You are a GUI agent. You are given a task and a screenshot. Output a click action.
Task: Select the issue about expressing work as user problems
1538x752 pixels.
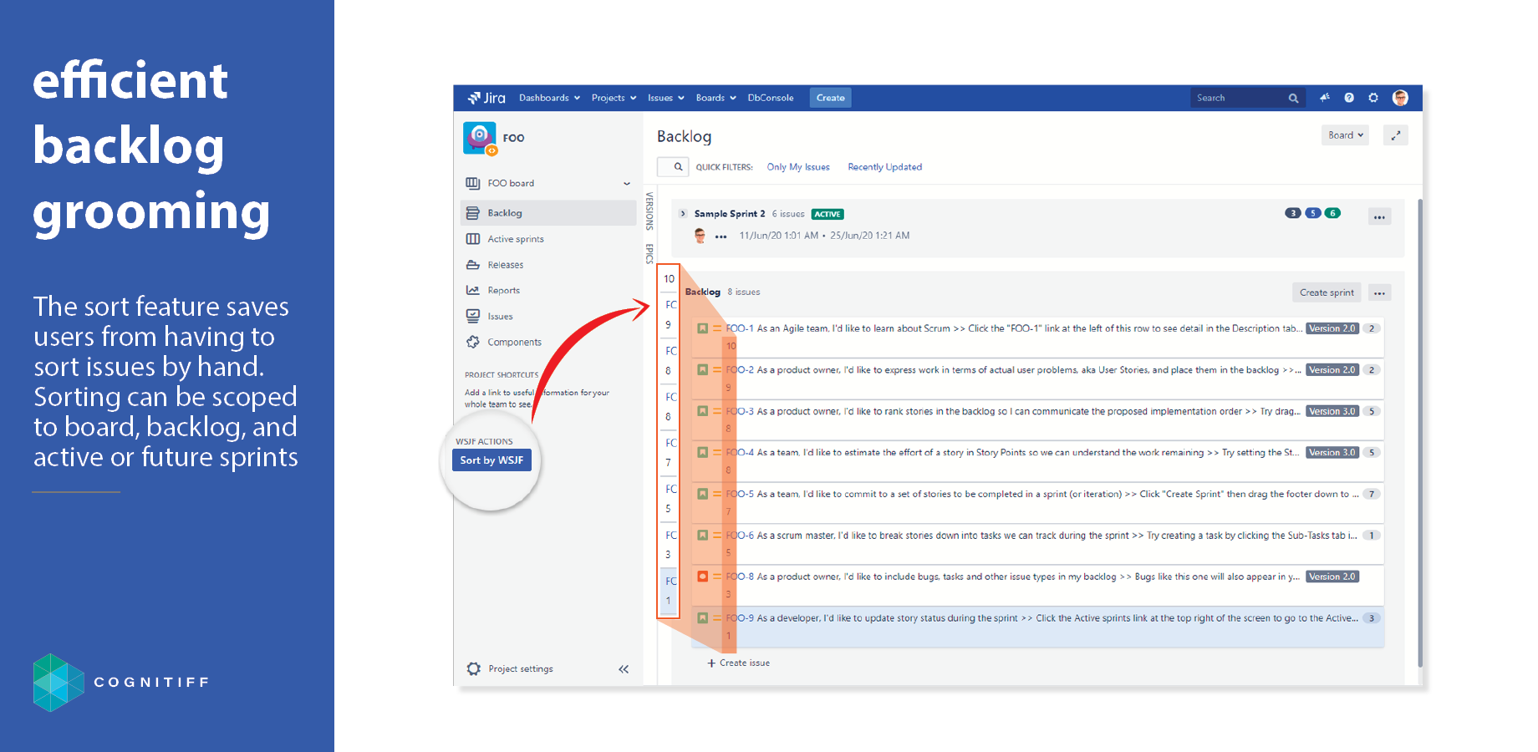[x=1038, y=379]
